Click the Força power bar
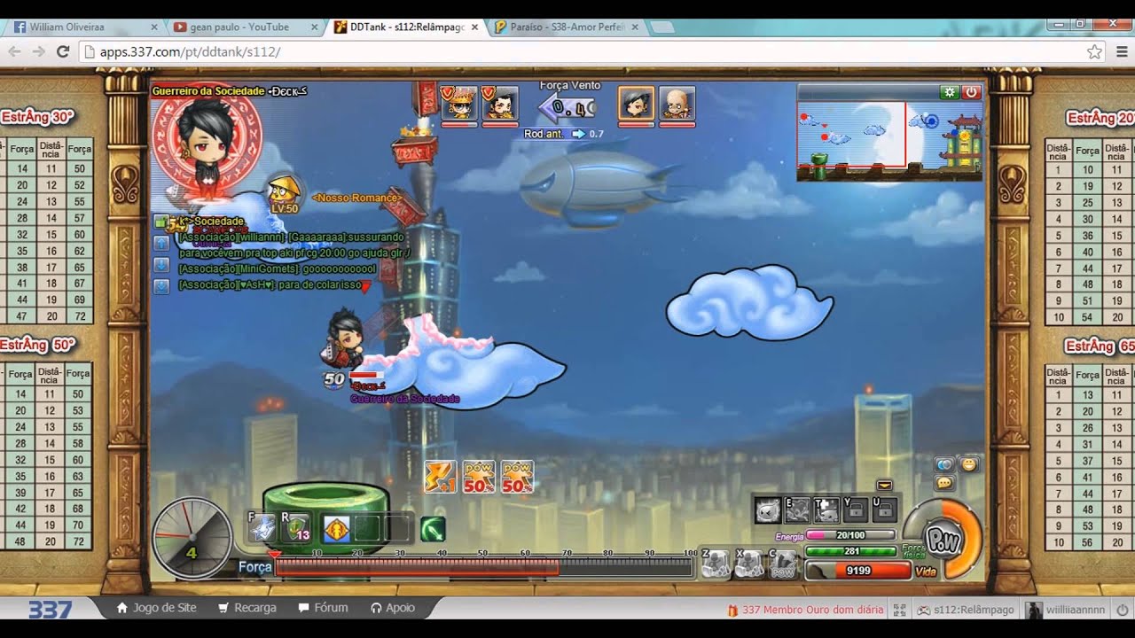The image size is (1135, 638). (485, 567)
